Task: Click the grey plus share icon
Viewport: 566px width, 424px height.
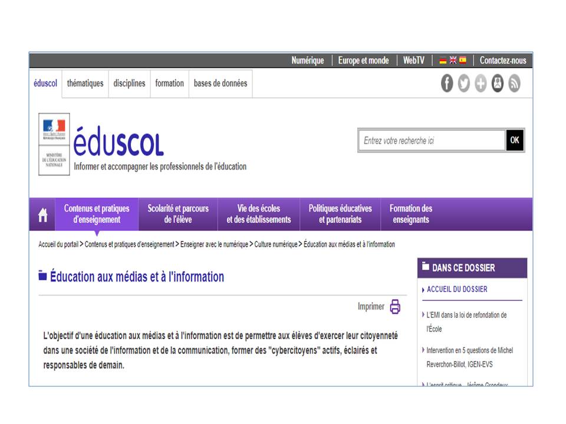Action: click(481, 84)
